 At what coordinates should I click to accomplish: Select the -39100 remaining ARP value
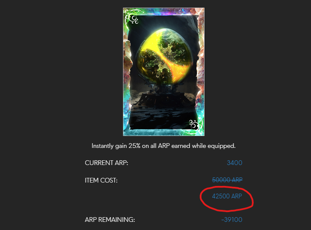click(x=232, y=220)
